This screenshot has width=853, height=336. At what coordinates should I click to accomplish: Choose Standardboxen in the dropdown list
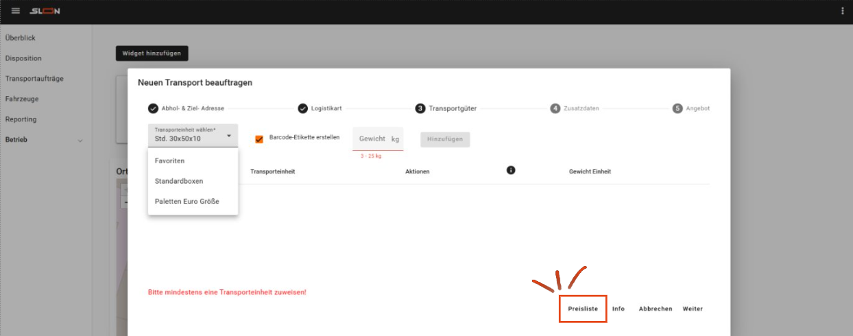click(179, 181)
